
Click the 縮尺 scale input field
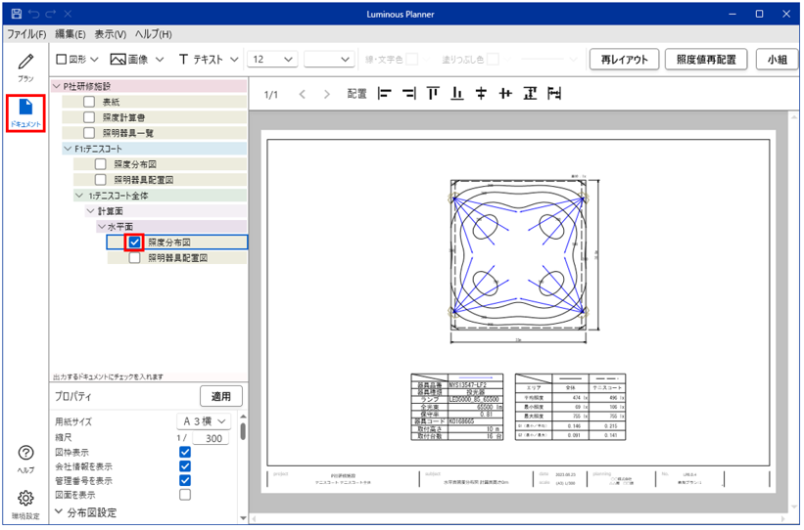coord(210,439)
